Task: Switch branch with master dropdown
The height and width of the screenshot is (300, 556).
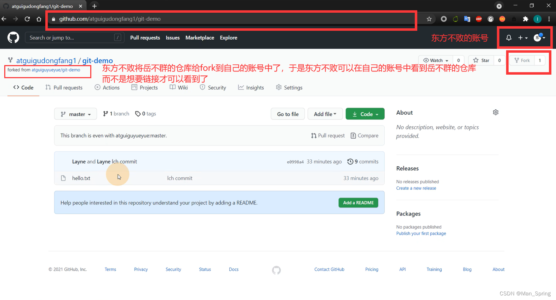Action: 75,114
